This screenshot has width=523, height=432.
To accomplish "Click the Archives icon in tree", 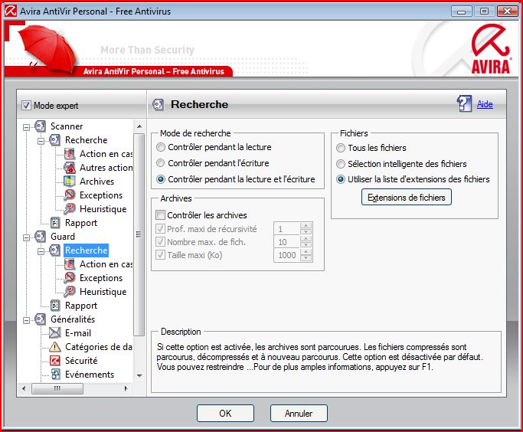I will (x=70, y=181).
